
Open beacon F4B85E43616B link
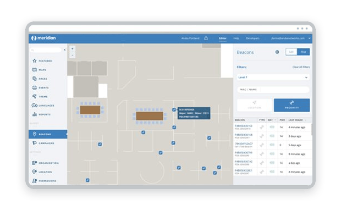point(244,135)
